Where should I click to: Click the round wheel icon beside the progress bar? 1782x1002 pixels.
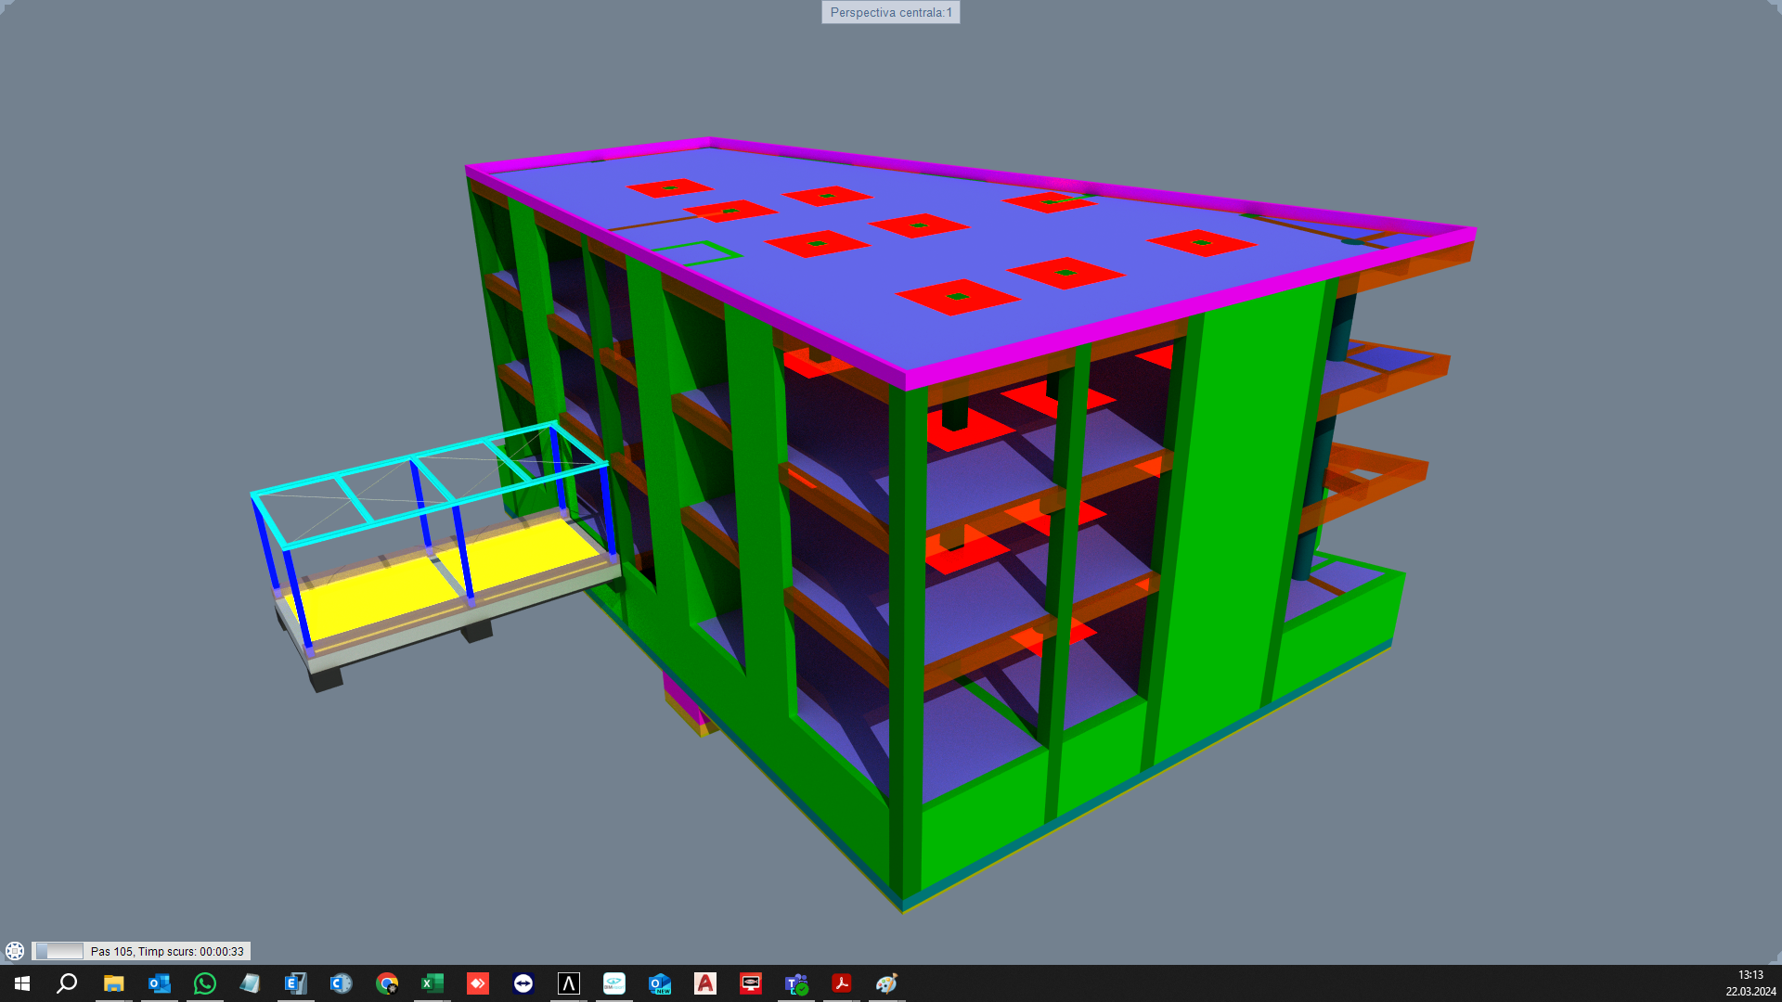click(15, 951)
